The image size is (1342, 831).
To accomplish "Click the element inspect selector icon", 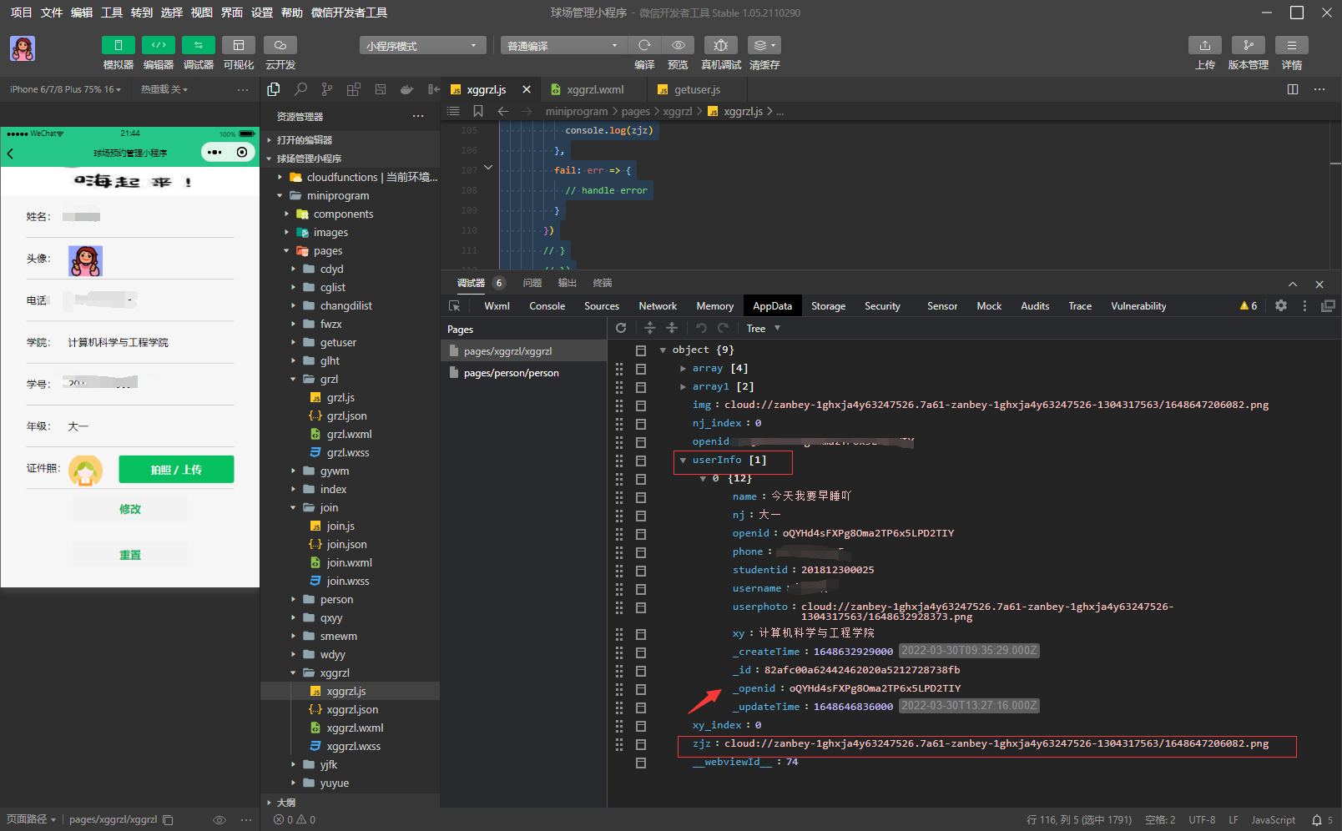I will (x=455, y=306).
